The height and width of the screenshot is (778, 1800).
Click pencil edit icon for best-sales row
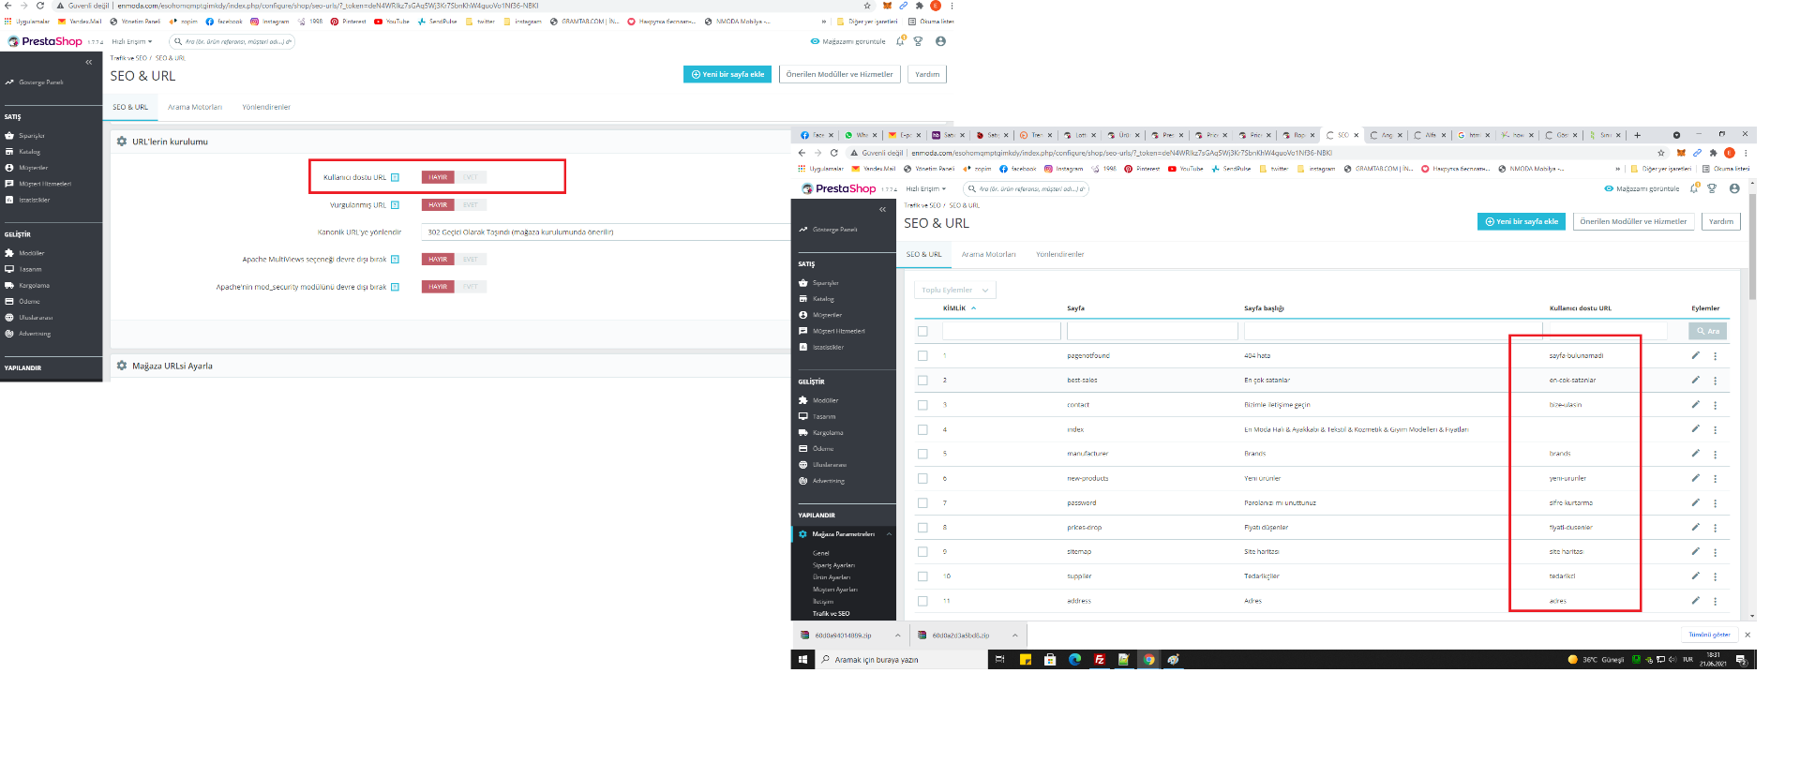click(1695, 380)
